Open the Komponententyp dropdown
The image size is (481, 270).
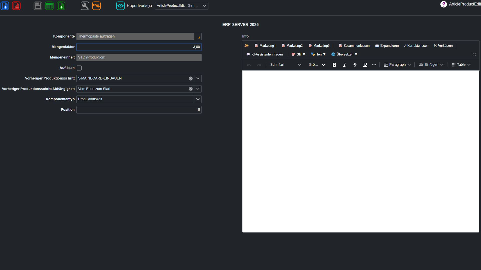[x=198, y=99]
